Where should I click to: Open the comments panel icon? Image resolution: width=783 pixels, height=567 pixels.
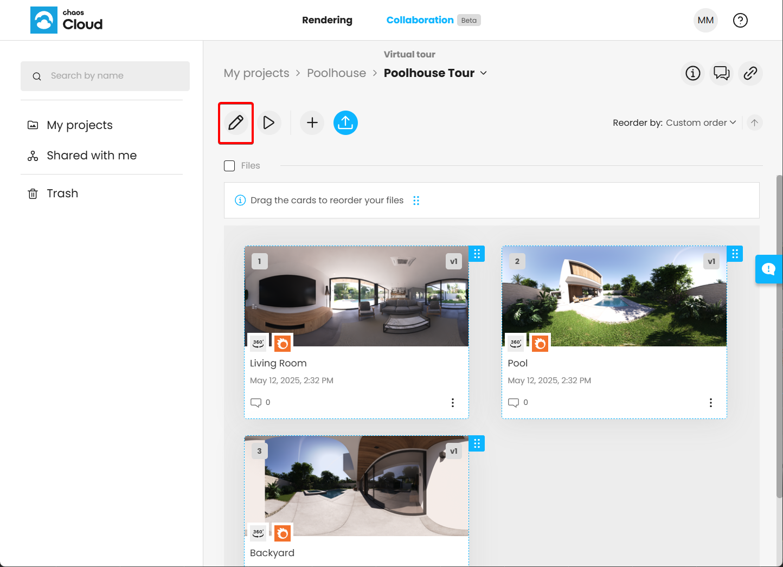[x=722, y=73]
